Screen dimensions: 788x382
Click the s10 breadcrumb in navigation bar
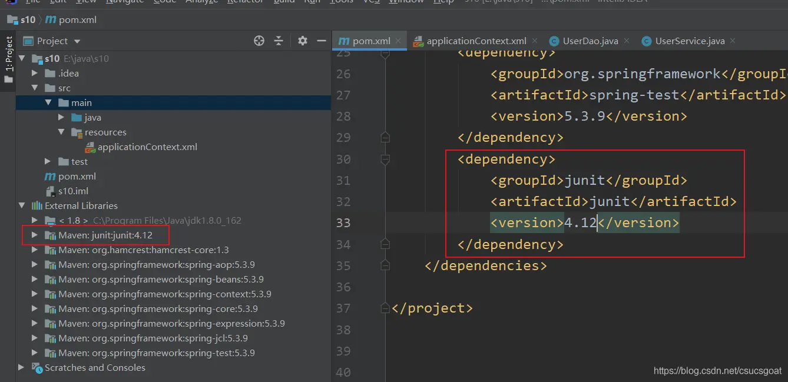coord(28,19)
